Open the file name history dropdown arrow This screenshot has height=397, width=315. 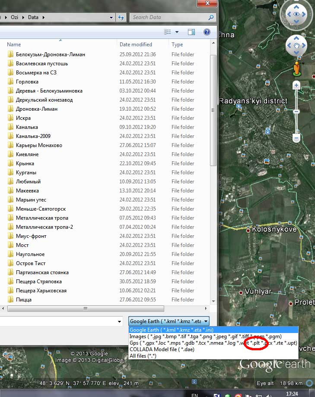pos(119,321)
